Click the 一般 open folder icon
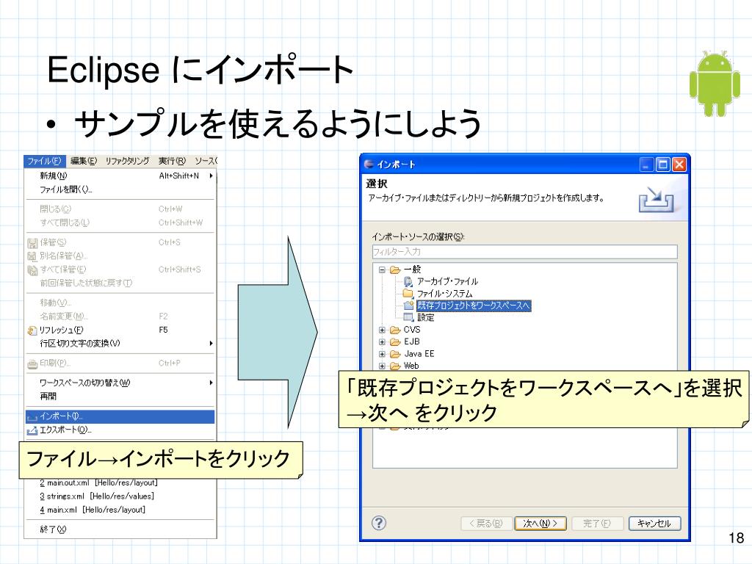 pyautogui.click(x=395, y=270)
